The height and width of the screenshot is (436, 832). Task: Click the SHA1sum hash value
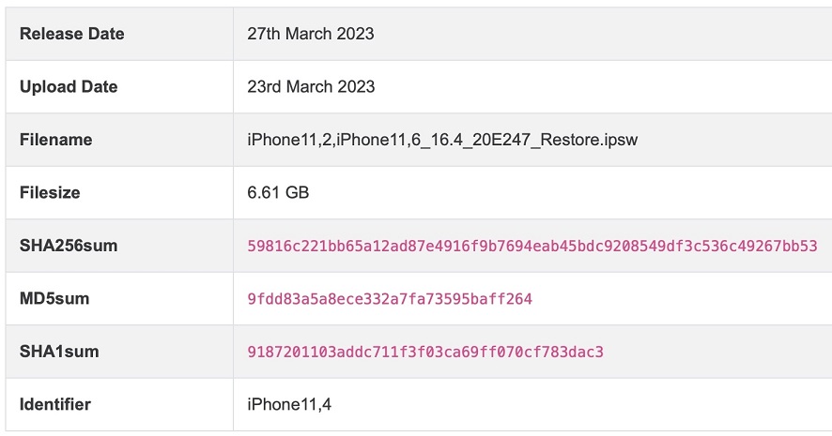coord(424,352)
